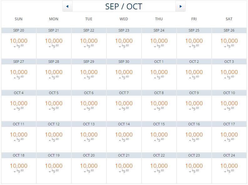Select the OCT 15 fare cell
The image size is (248, 185).
coord(159,137)
